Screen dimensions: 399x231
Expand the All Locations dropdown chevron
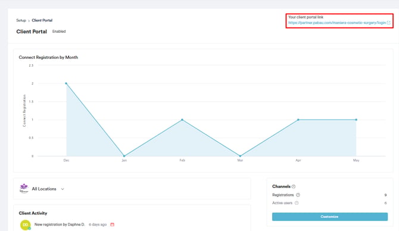63,189
